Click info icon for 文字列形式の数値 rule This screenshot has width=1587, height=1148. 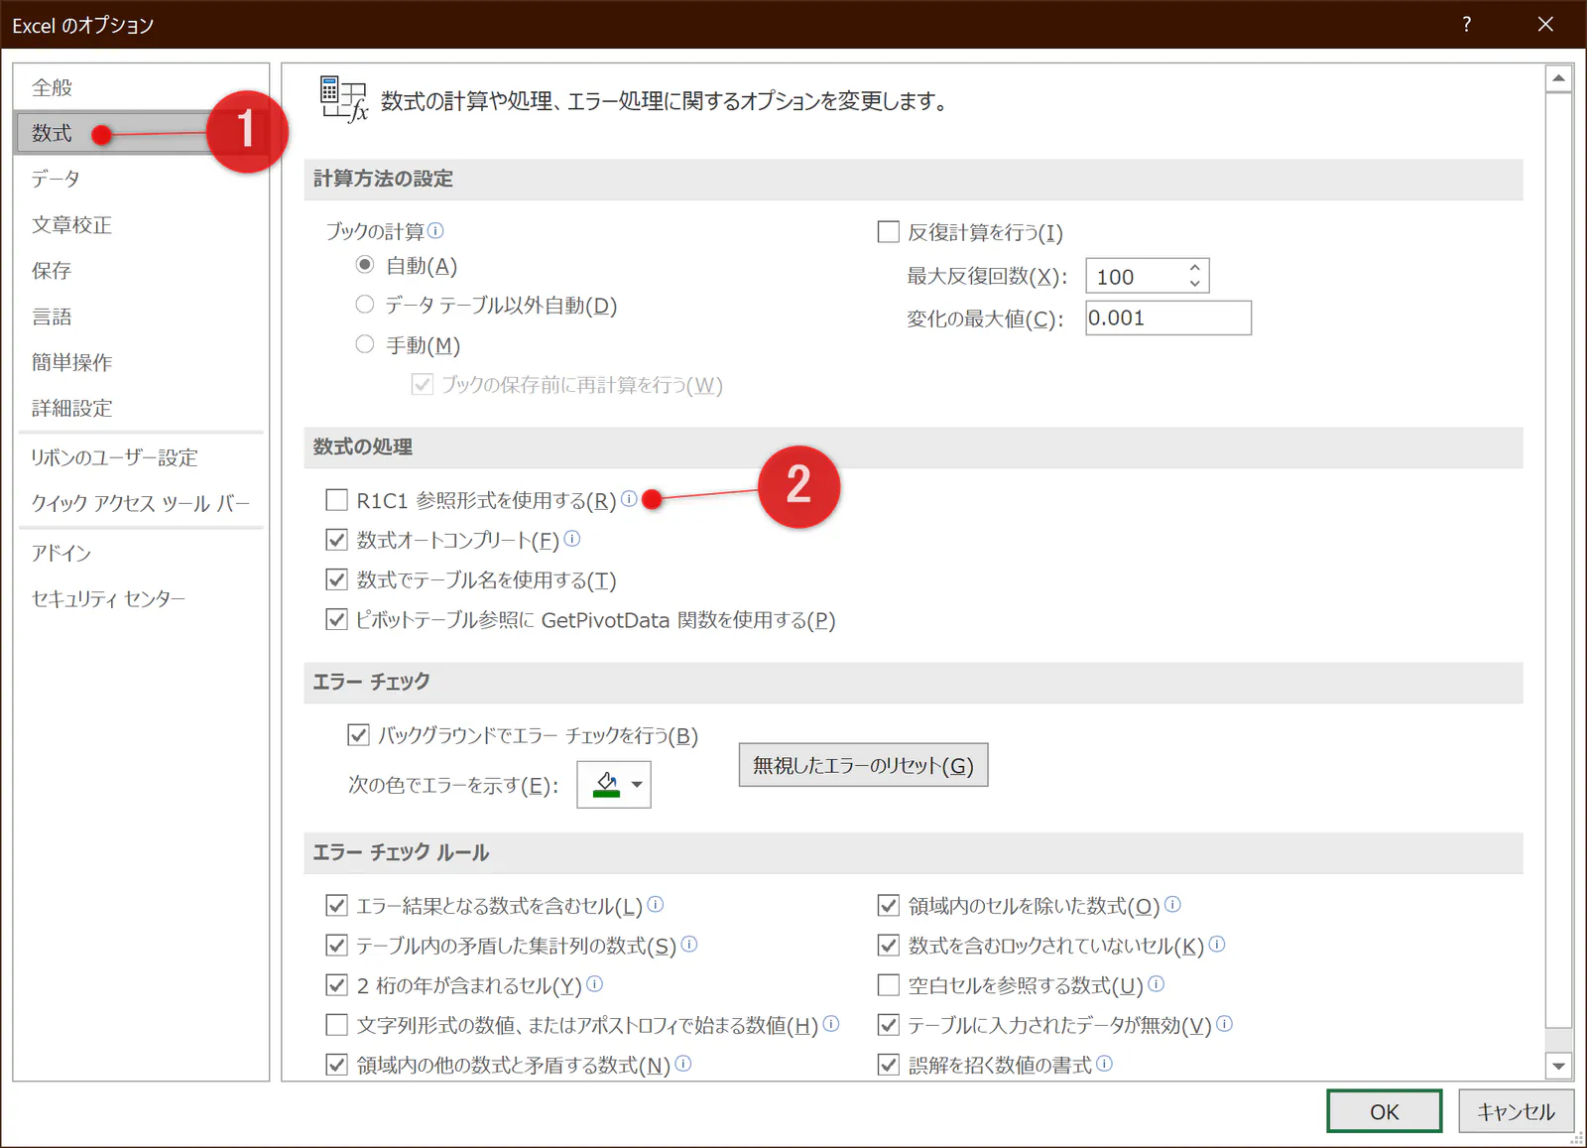(831, 1023)
